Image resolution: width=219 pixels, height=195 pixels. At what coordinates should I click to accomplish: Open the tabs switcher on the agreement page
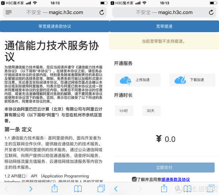tap(101, 188)
